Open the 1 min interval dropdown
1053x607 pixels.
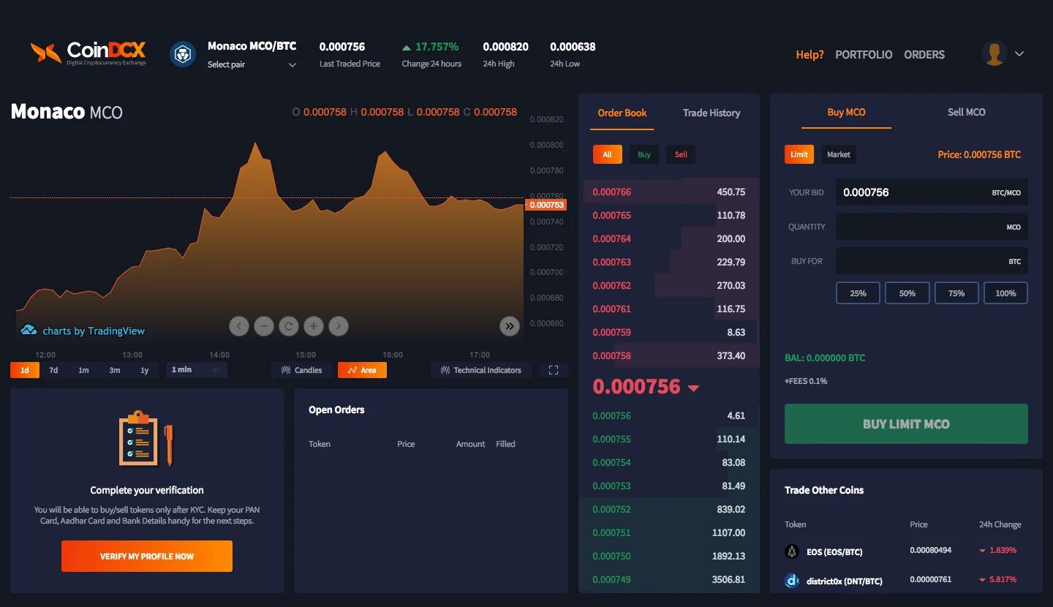coord(196,370)
